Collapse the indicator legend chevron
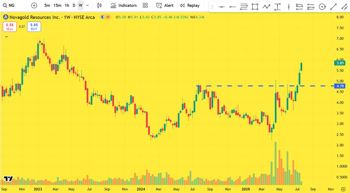Image resolution: width=350 pixels, height=193 pixels. coord(6,37)
